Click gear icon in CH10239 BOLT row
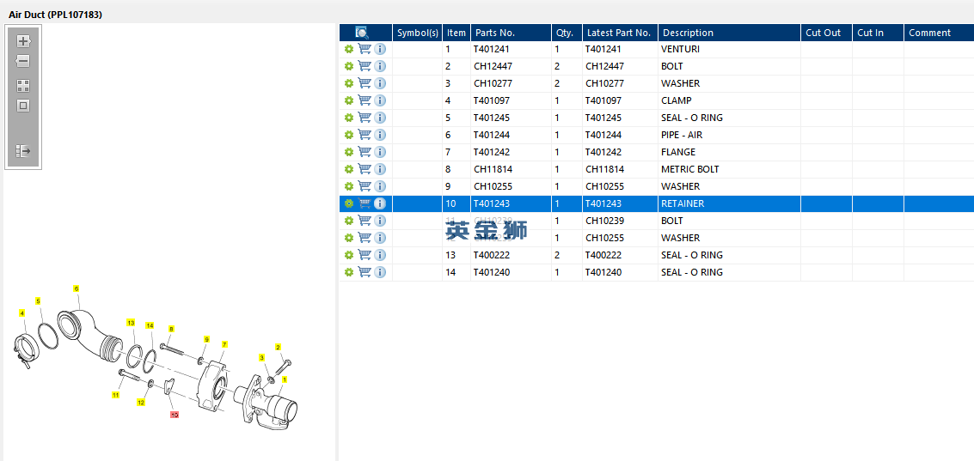Viewport: 974px width, 461px height. click(x=348, y=221)
